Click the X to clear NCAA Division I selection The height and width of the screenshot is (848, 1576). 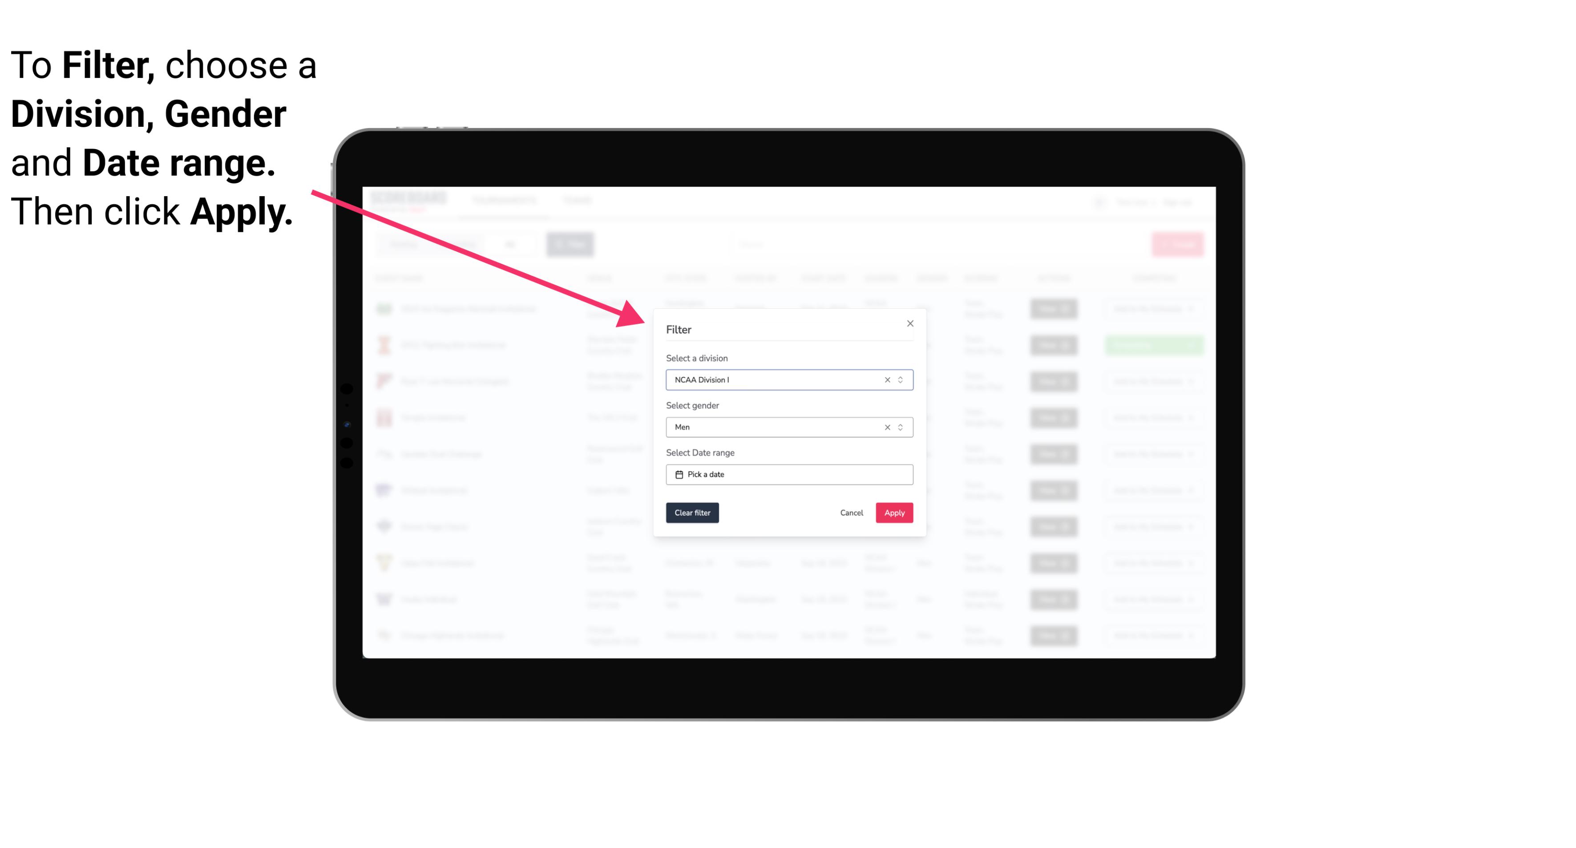tap(885, 379)
